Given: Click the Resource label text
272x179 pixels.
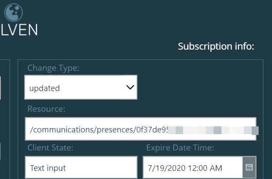Looking at the screenshot, I should 46,109.
